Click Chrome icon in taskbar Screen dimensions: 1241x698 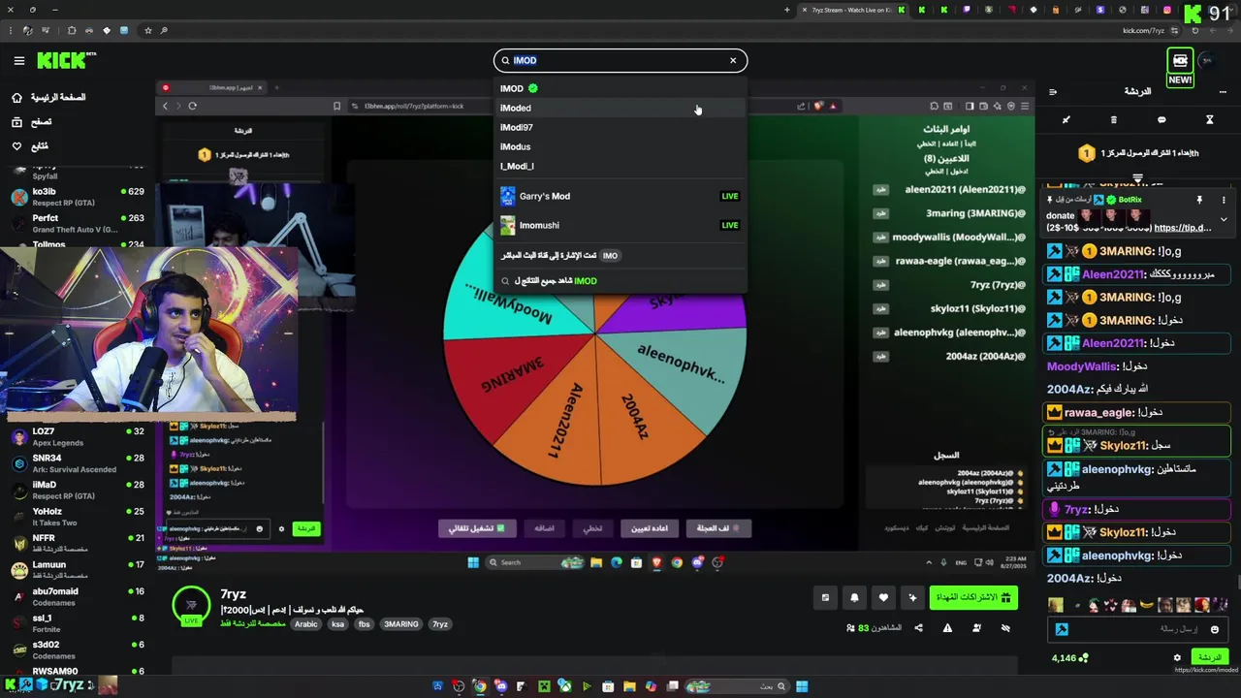click(479, 686)
